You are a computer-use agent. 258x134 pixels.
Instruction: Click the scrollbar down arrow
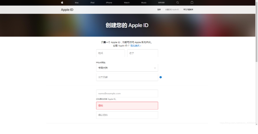[256, 124]
